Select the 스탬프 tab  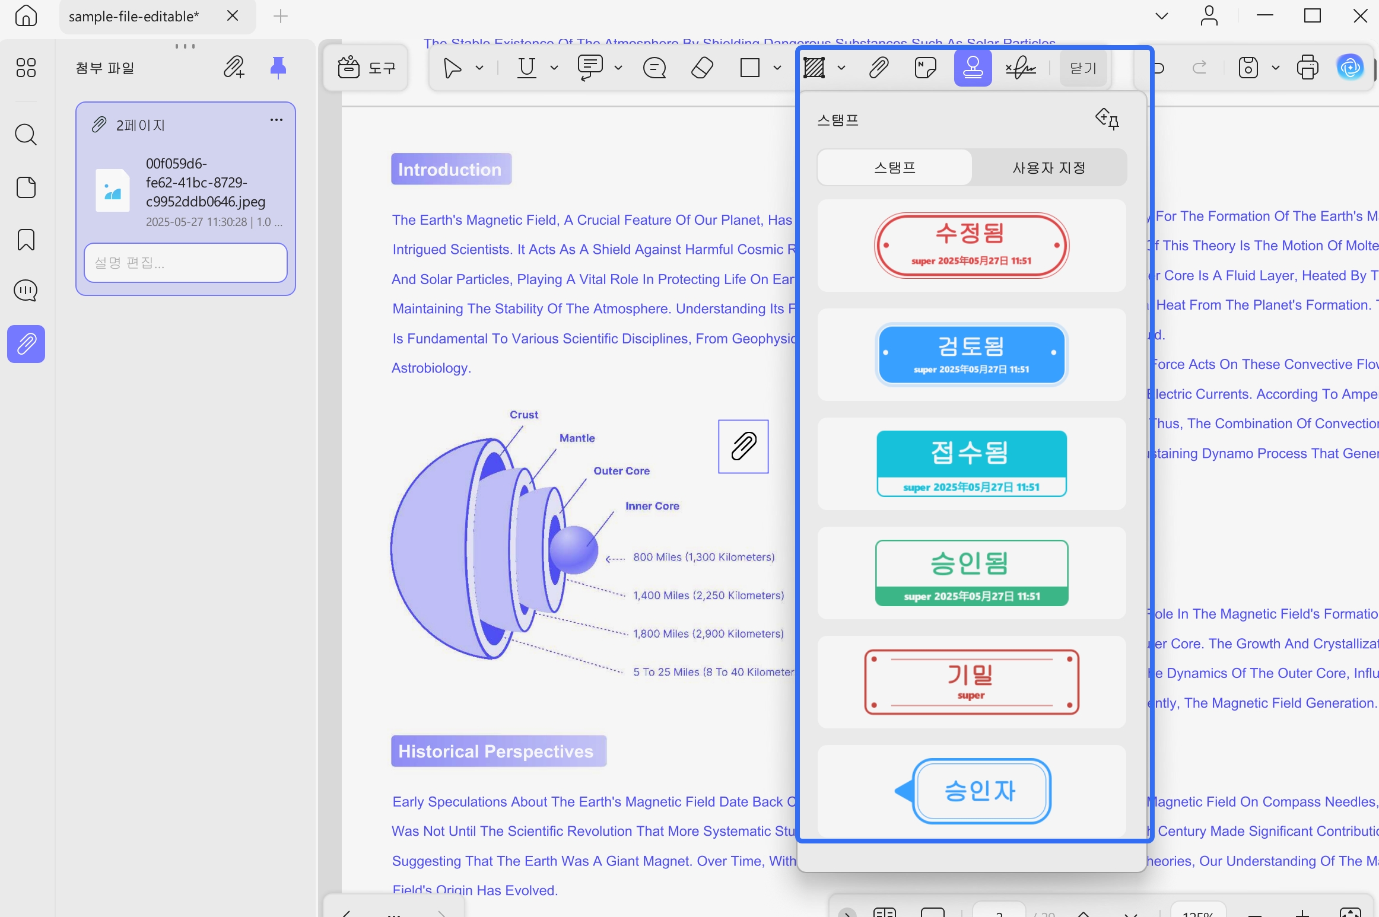[895, 168]
